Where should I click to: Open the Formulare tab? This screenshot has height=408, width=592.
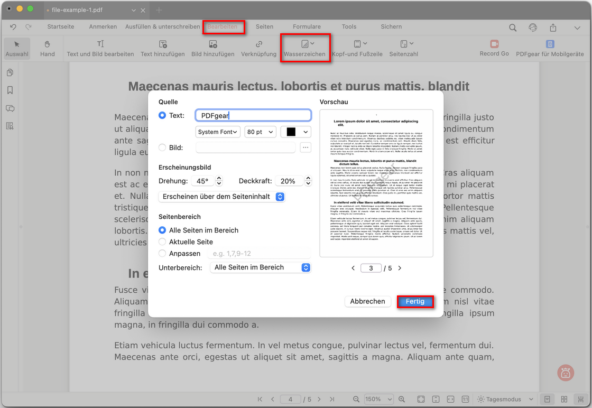coord(307,26)
